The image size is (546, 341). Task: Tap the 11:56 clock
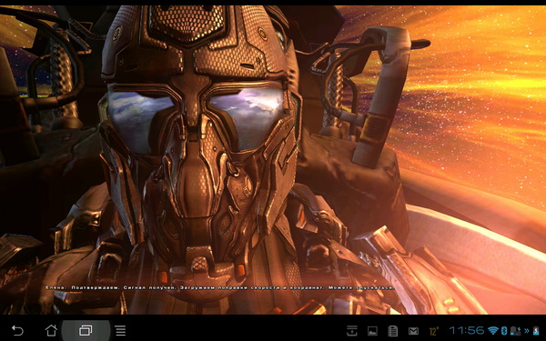tap(467, 330)
